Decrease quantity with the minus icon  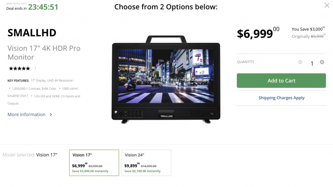tap(300, 62)
